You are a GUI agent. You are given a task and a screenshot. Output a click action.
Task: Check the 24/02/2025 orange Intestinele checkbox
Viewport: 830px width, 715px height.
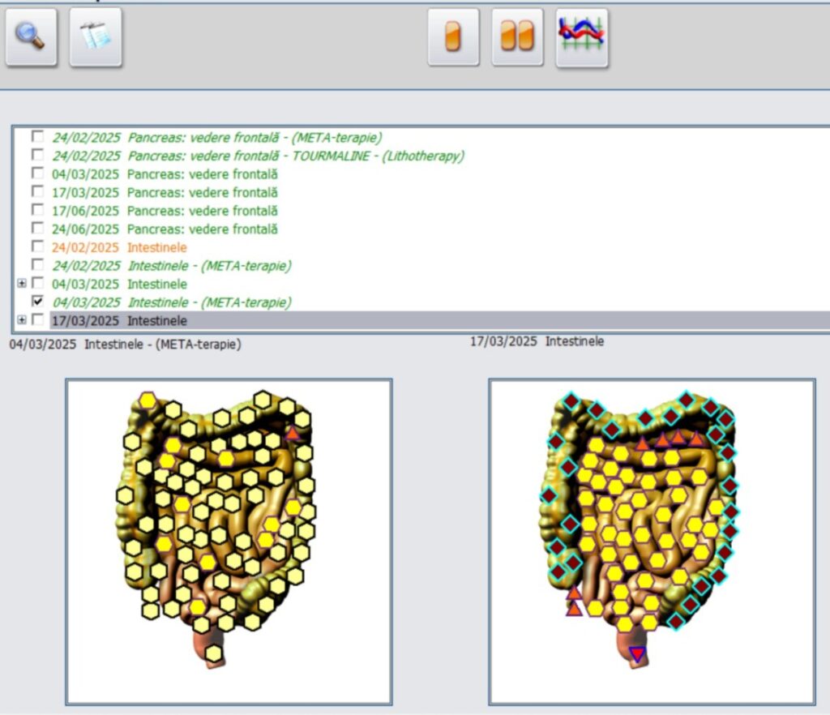pos(37,246)
